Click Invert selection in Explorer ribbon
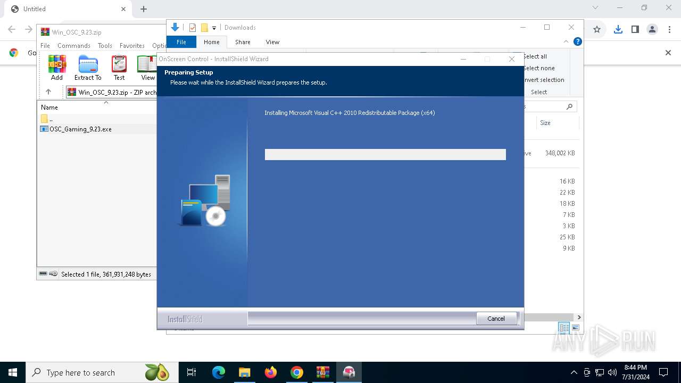681x383 pixels. [544, 80]
